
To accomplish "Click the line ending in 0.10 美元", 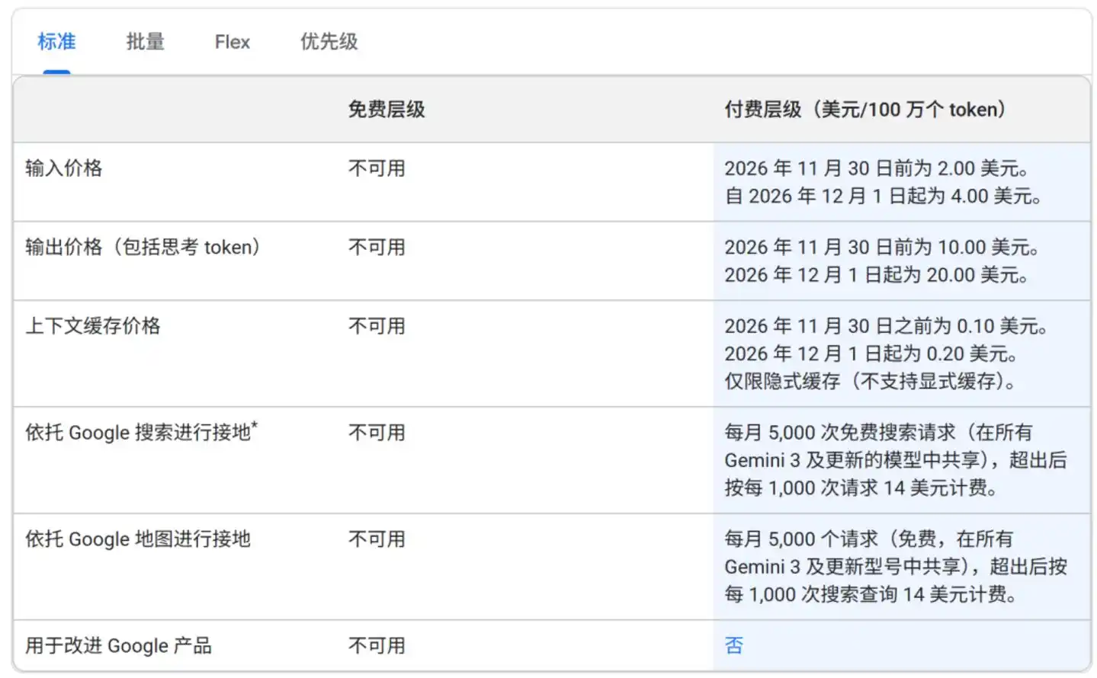I will coord(887,327).
